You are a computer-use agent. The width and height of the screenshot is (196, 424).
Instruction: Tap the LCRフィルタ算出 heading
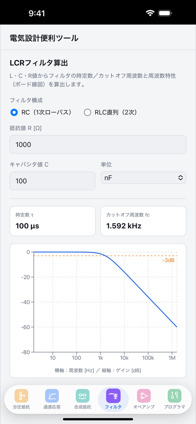click(39, 63)
